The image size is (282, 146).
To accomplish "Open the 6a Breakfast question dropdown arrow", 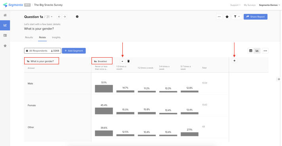I will pos(122,61).
